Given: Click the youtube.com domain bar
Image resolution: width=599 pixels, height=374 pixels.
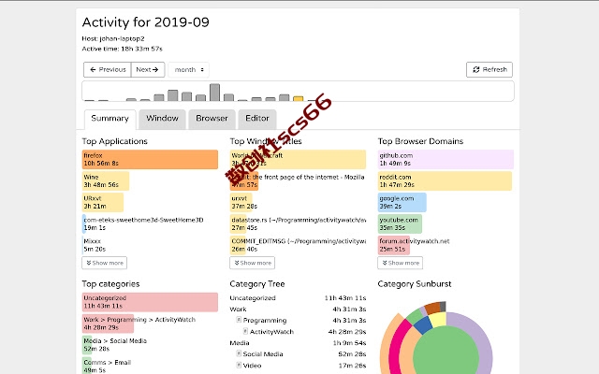Looking at the screenshot, I should [x=400, y=223].
